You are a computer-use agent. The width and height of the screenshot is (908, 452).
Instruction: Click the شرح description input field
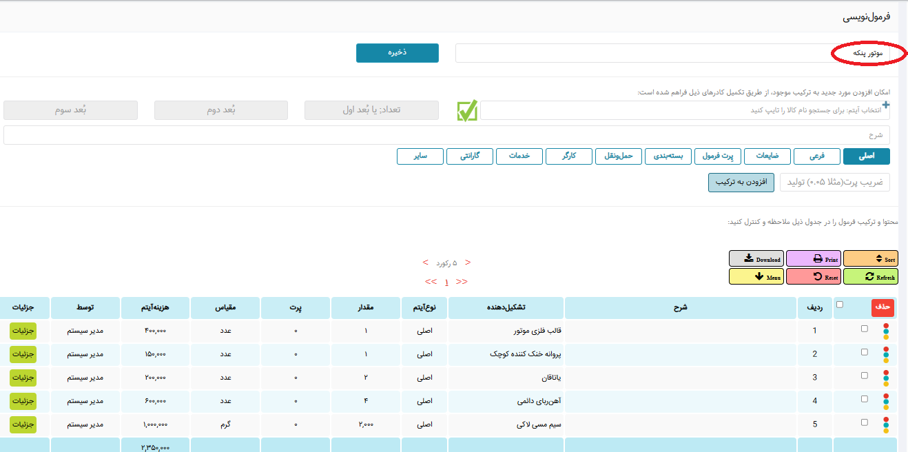446,135
